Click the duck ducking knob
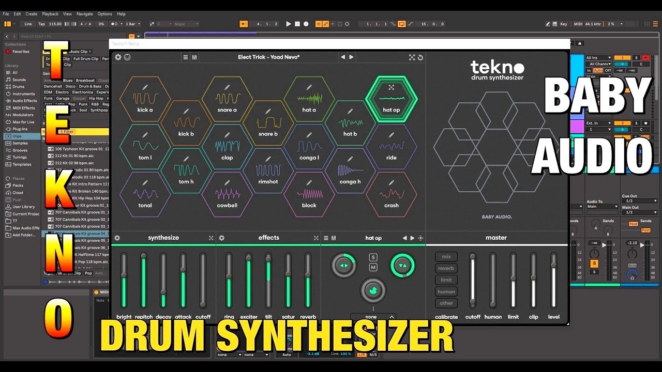 [373, 290]
